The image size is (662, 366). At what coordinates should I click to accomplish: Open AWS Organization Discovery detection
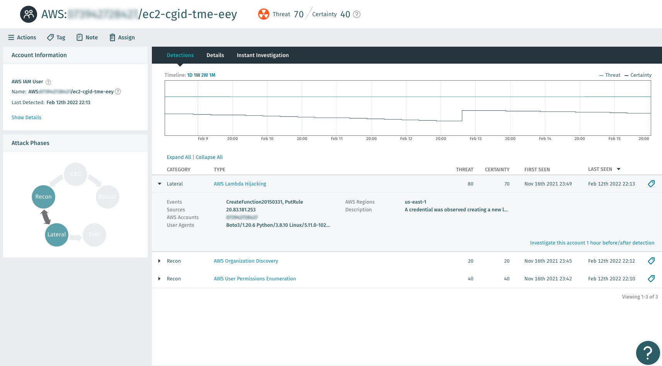click(246, 261)
